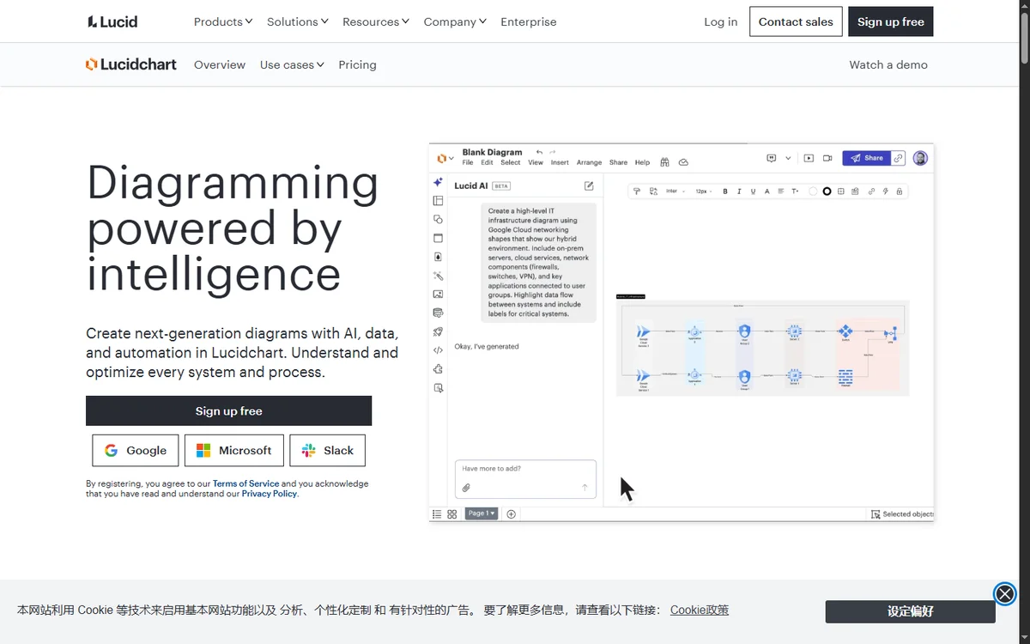Click the Log in link
1030x644 pixels.
pyautogui.click(x=721, y=21)
